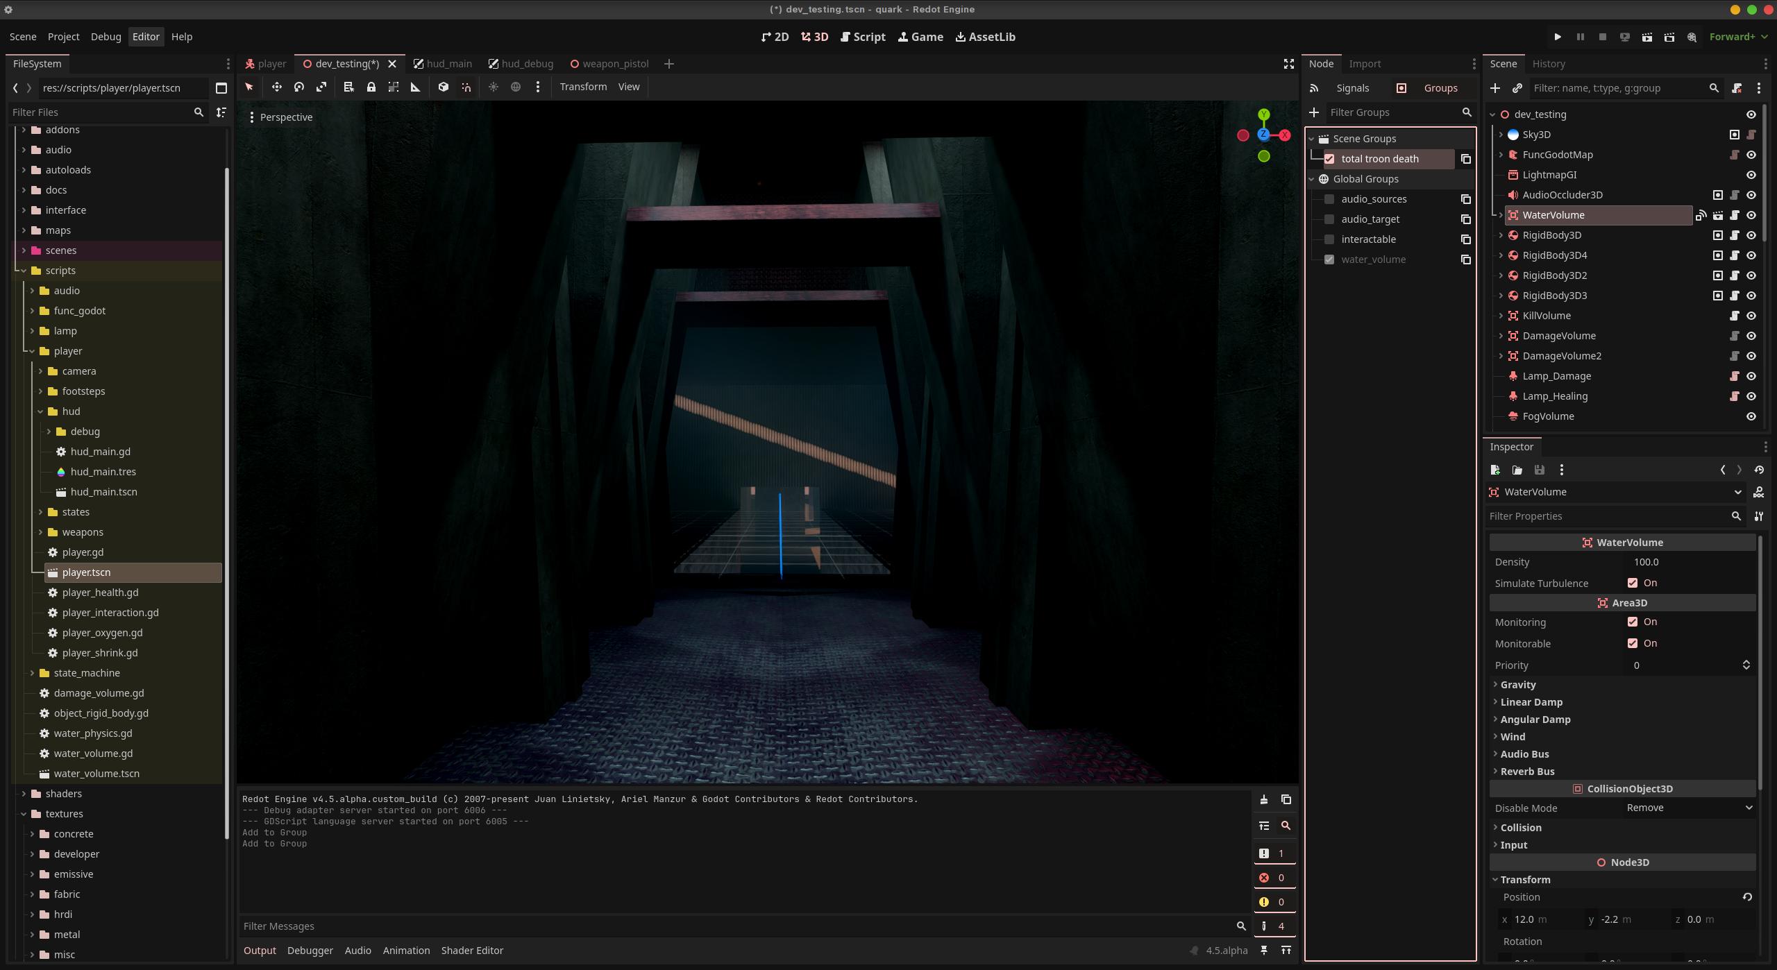Viewport: 1777px width, 970px height.
Task: Clear the output log icon
Action: pyautogui.click(x=1264, y=799)
